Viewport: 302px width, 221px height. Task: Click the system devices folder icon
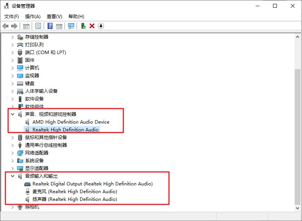click(20, 161)
